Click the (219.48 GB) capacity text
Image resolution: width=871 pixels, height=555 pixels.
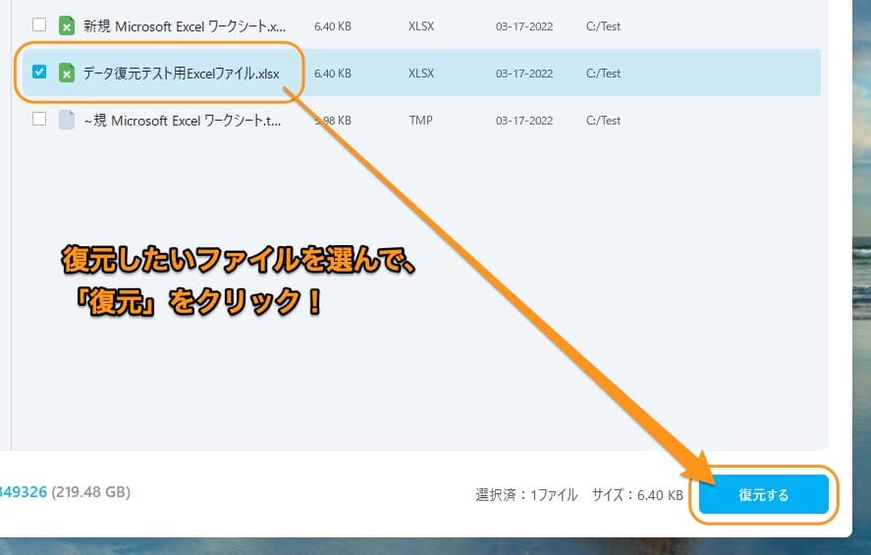click(x=90, y=490)
